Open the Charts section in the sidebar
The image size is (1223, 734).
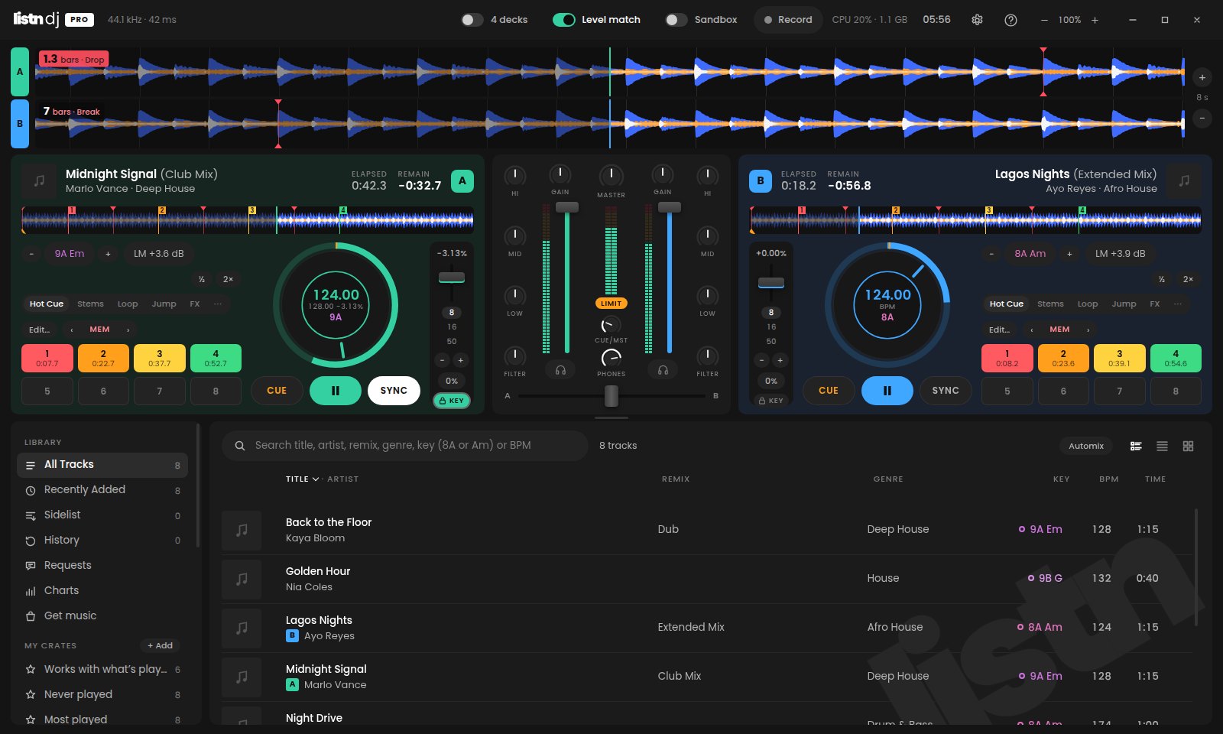click(x=102, y=590)
